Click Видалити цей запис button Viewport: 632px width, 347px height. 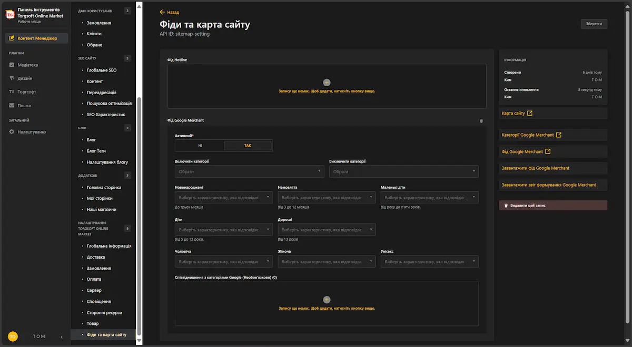(x=552, y=206)
